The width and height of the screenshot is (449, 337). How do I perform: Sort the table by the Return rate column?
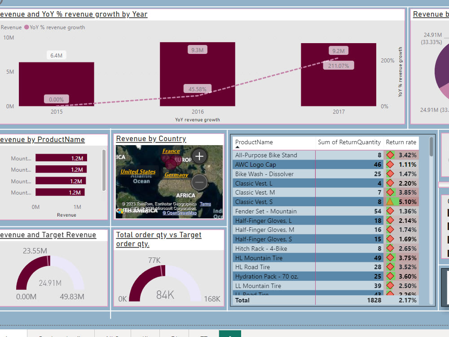point(401,142)
